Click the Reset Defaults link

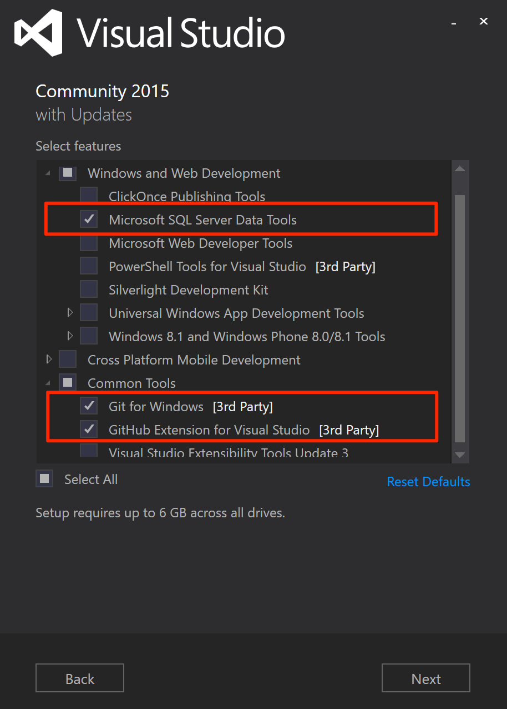point(428,482)
